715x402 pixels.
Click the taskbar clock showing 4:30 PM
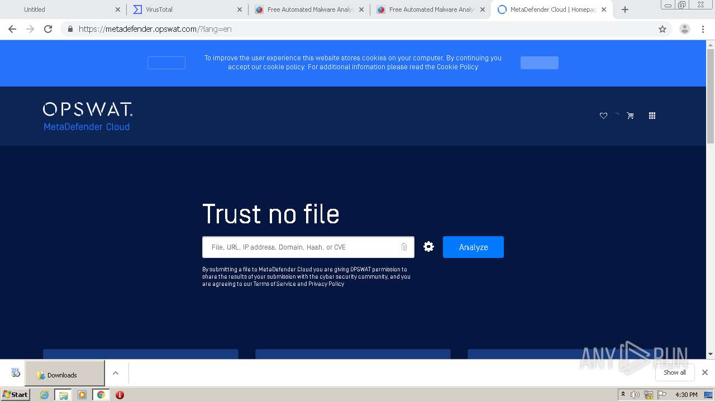pyautogui.click(x=686, y=395)
